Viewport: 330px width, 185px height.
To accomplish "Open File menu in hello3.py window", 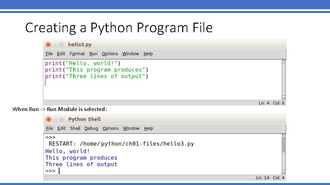I will tap(49, 54).
